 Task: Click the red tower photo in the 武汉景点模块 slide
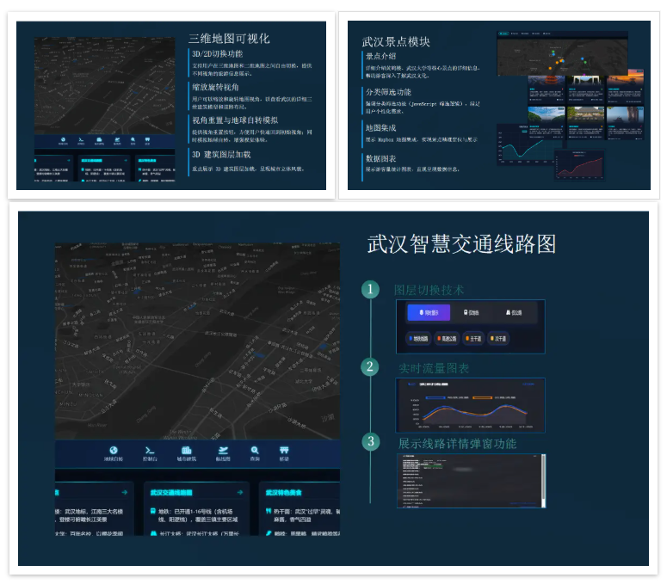(547, 82)
